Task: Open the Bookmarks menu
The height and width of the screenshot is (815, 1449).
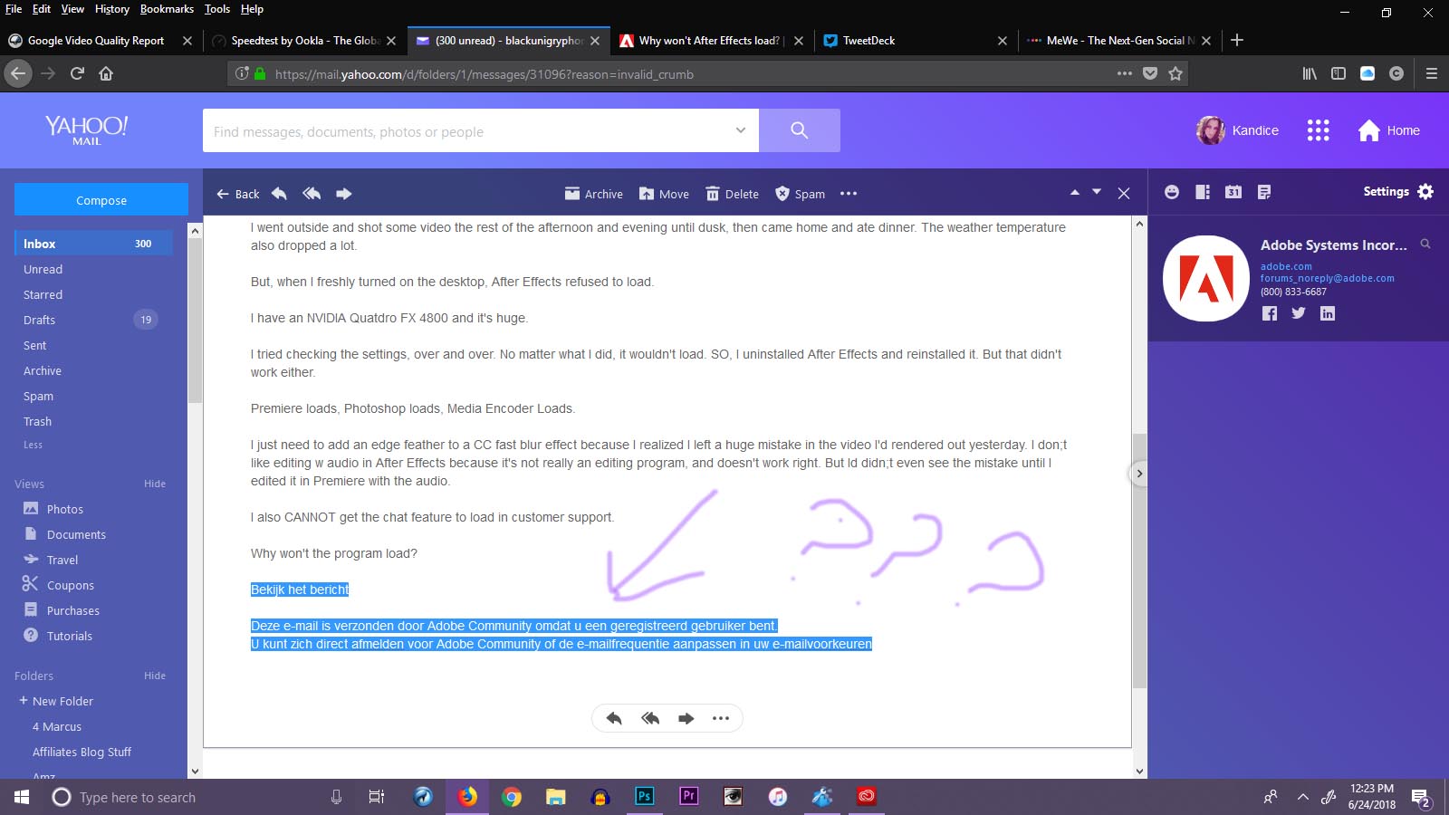Action: (x=167, y=9)
